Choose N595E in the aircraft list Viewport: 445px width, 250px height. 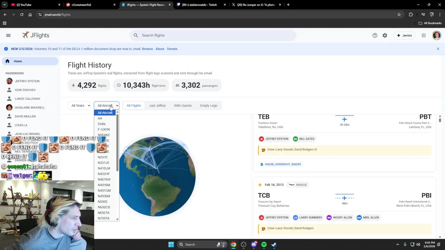coord(105,202)
